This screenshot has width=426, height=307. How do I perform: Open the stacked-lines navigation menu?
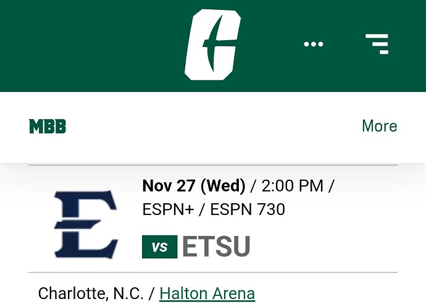pos(377,44)
